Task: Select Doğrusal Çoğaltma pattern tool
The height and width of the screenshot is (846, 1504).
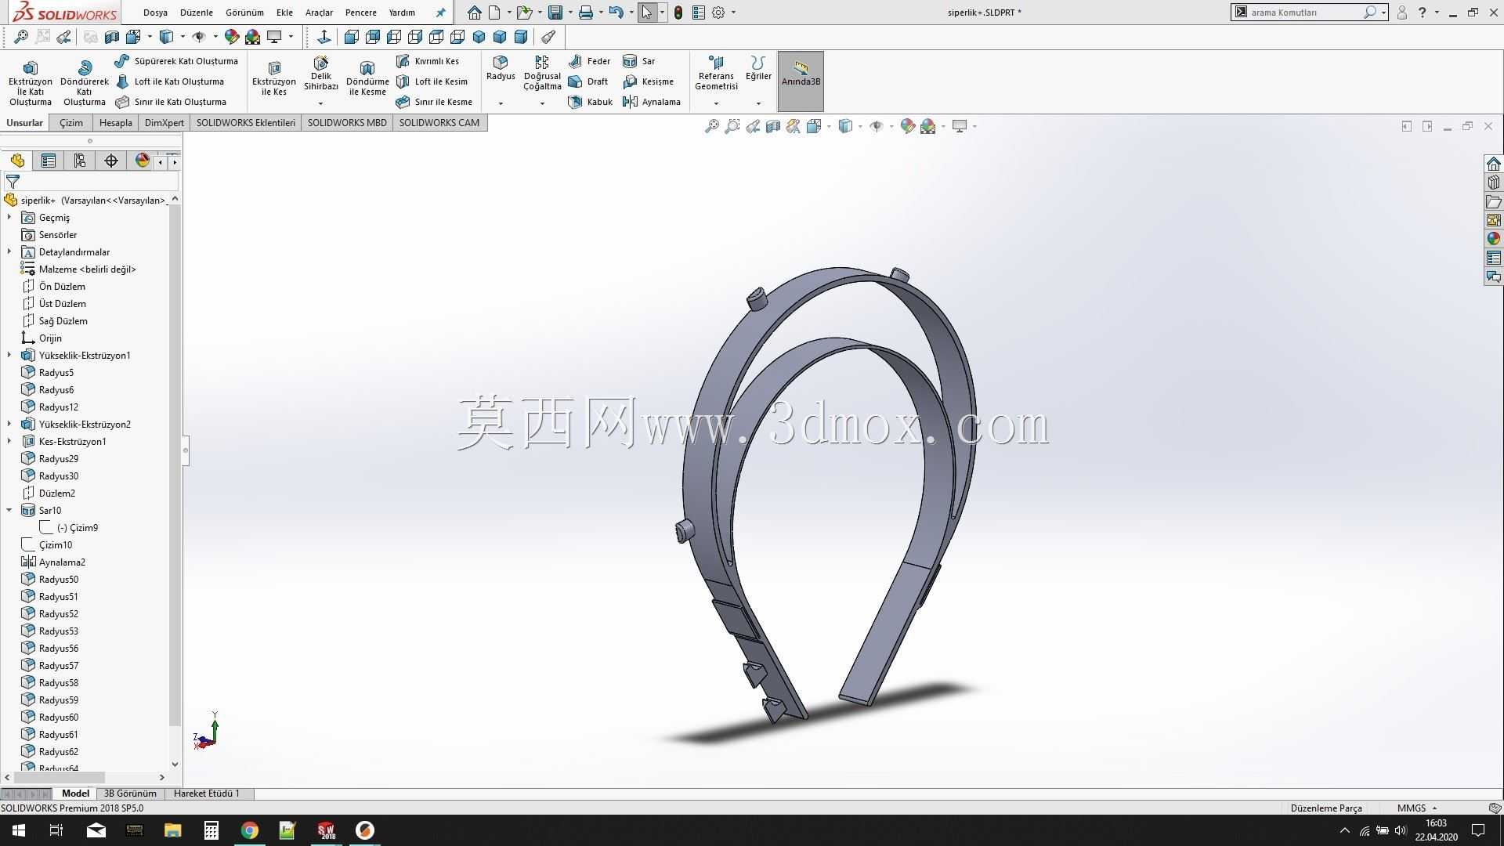Action: pos(542,73)
